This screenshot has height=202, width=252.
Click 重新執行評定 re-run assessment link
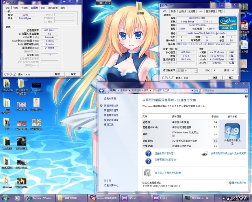coord(239,183)
